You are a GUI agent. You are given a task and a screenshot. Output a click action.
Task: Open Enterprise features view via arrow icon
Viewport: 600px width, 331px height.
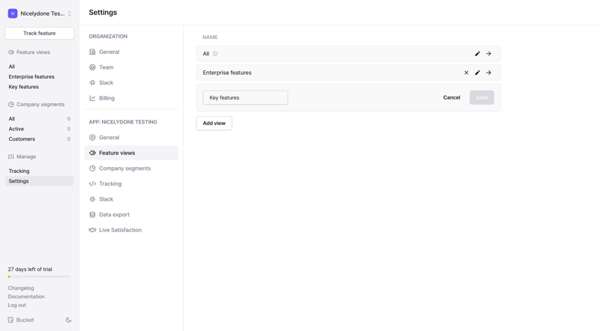(489, 73)
